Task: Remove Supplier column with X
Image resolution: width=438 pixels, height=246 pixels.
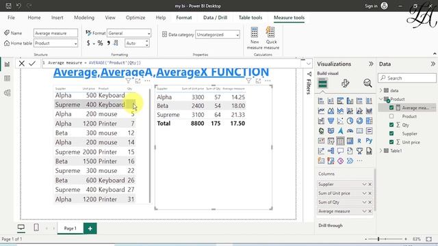Action: click(x=370, y=184)
